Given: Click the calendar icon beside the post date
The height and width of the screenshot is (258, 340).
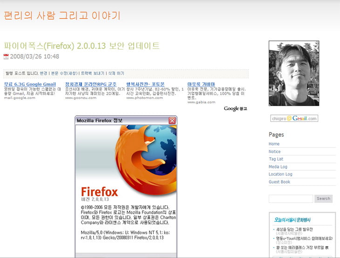Looking at the screenshot, I should coord(6,56).
